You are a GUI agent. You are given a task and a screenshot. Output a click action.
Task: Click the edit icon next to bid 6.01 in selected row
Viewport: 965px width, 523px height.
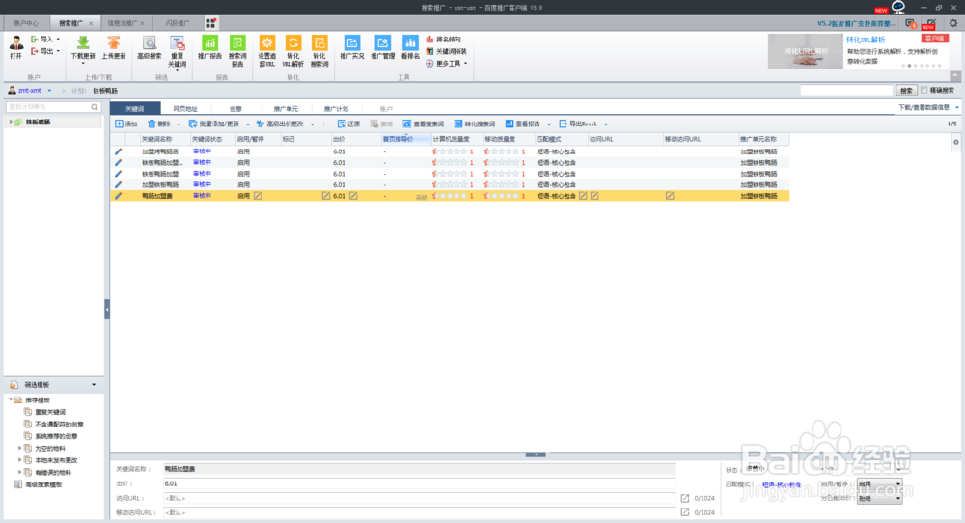(x=353, y=196)
